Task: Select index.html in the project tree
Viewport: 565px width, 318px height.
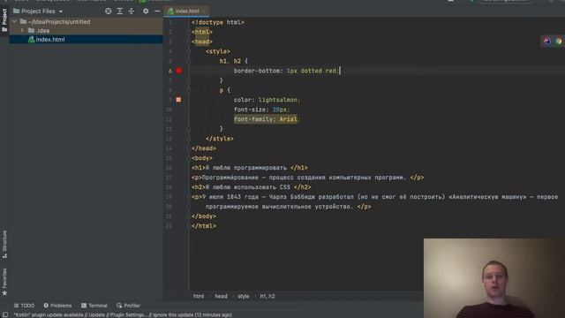Action: pyautogui.click(x=87, y=39)
